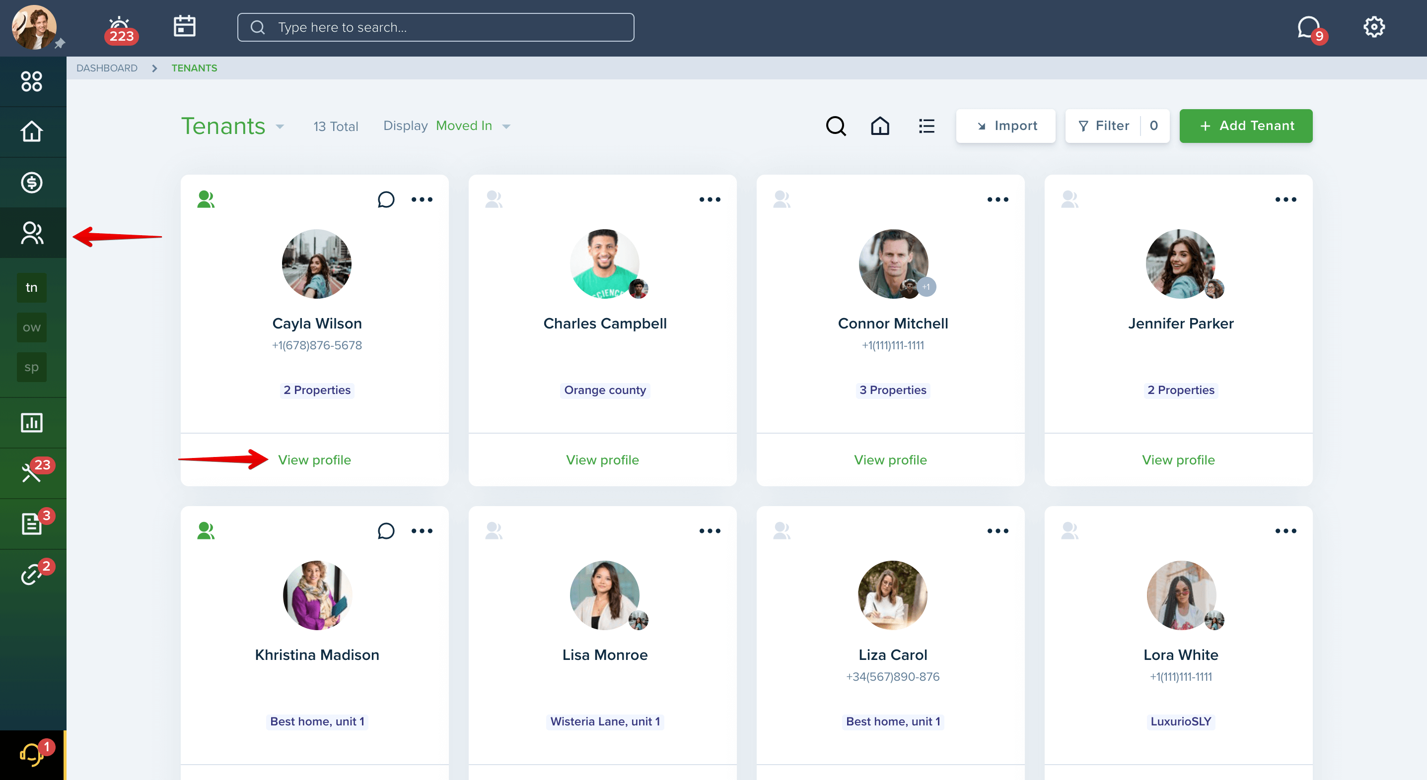Viewport: 1427px width, 780px height.
Task: Click the Add Tenant button
Action: point(1245,126)
